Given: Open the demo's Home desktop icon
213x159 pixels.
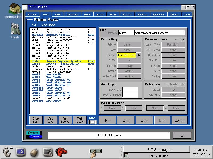Looking at the screenshot, I should (15, 8).
